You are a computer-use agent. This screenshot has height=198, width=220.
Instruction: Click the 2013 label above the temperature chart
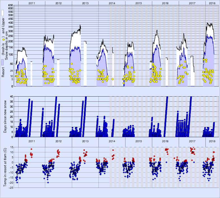85,141
